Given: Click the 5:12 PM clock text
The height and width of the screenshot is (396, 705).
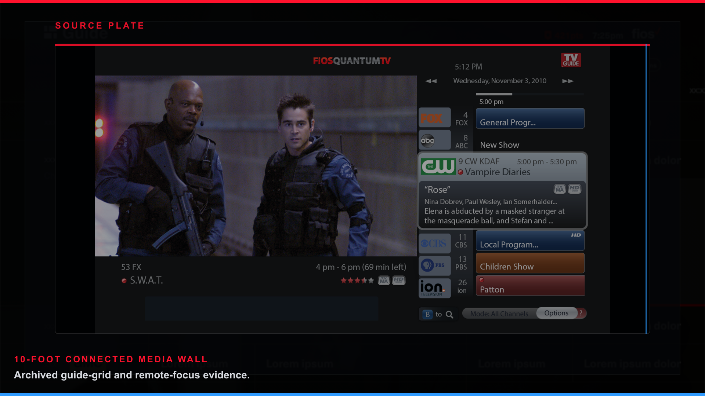Looking at the screenshot, I should [x=469, y=67].
